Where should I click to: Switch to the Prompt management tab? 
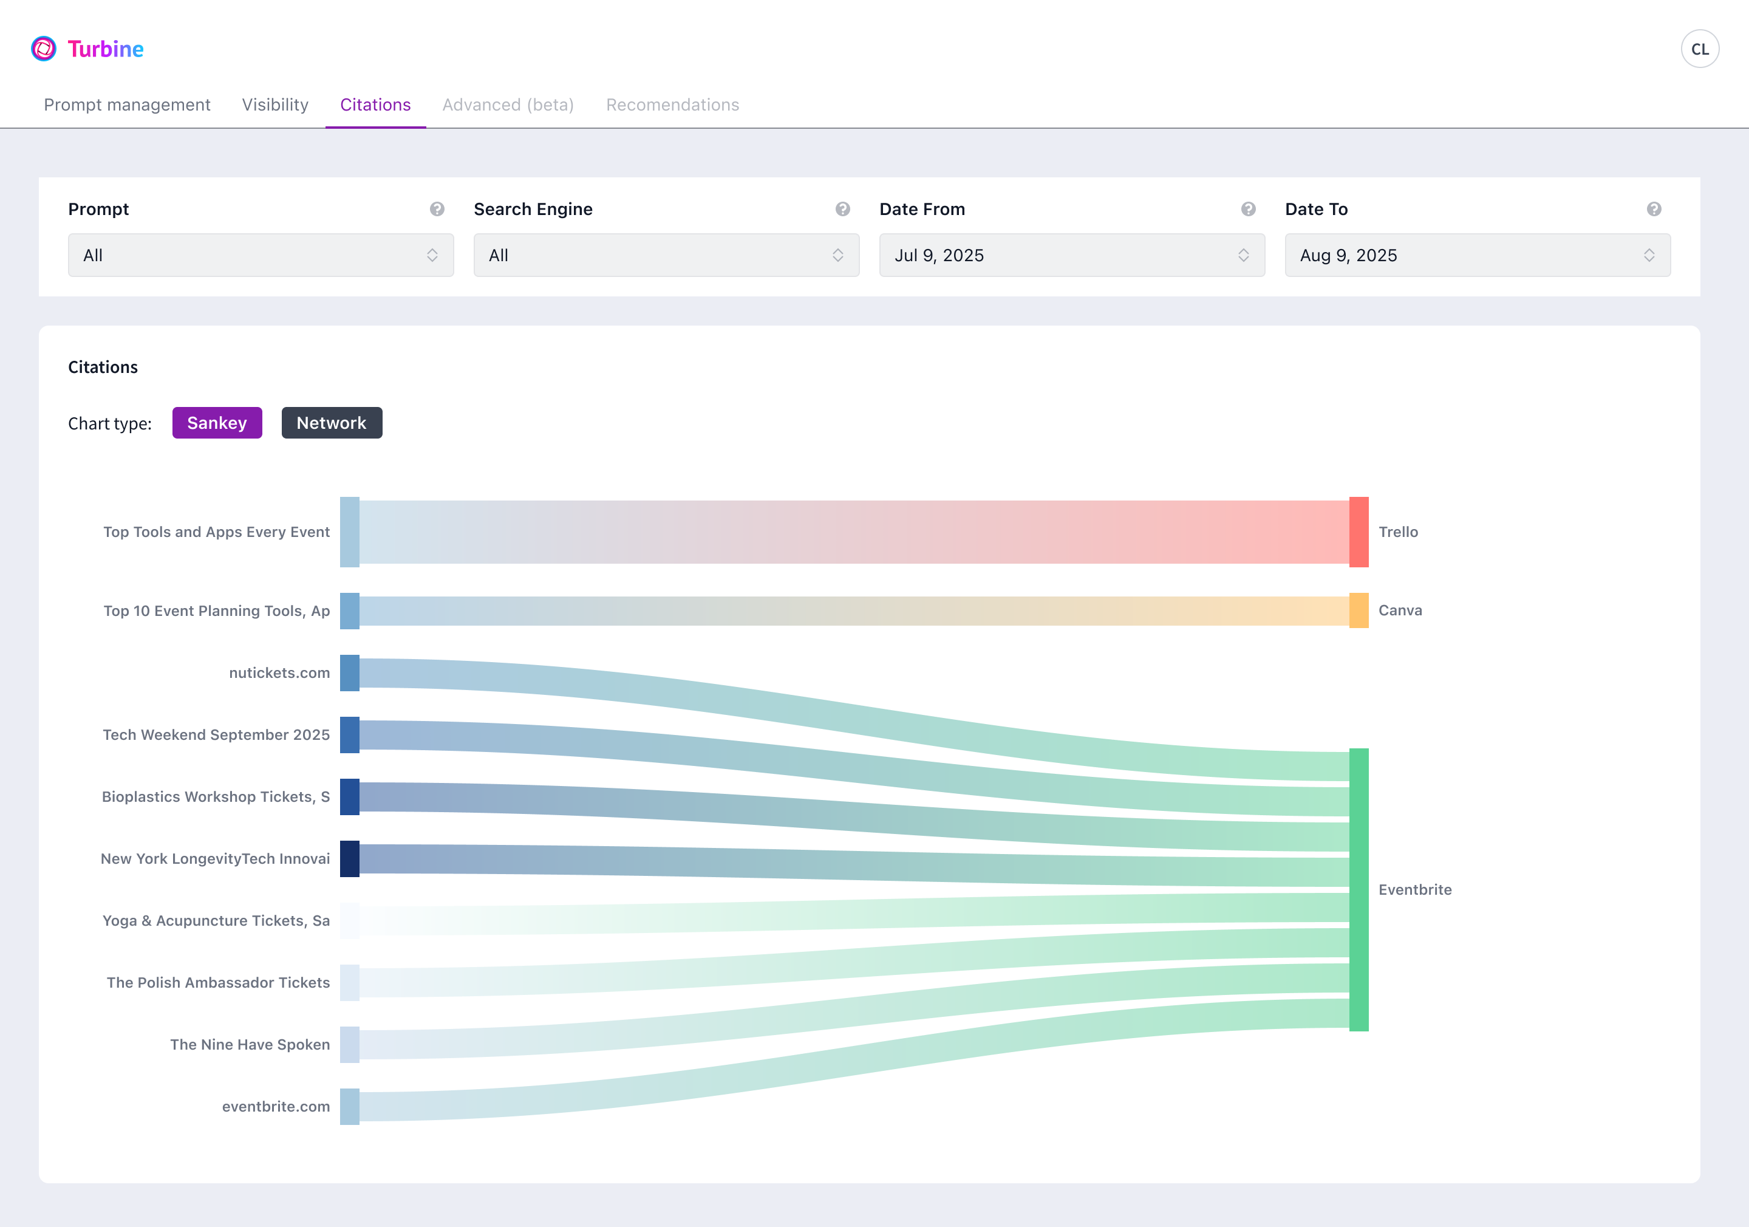[x=127, y=104]
